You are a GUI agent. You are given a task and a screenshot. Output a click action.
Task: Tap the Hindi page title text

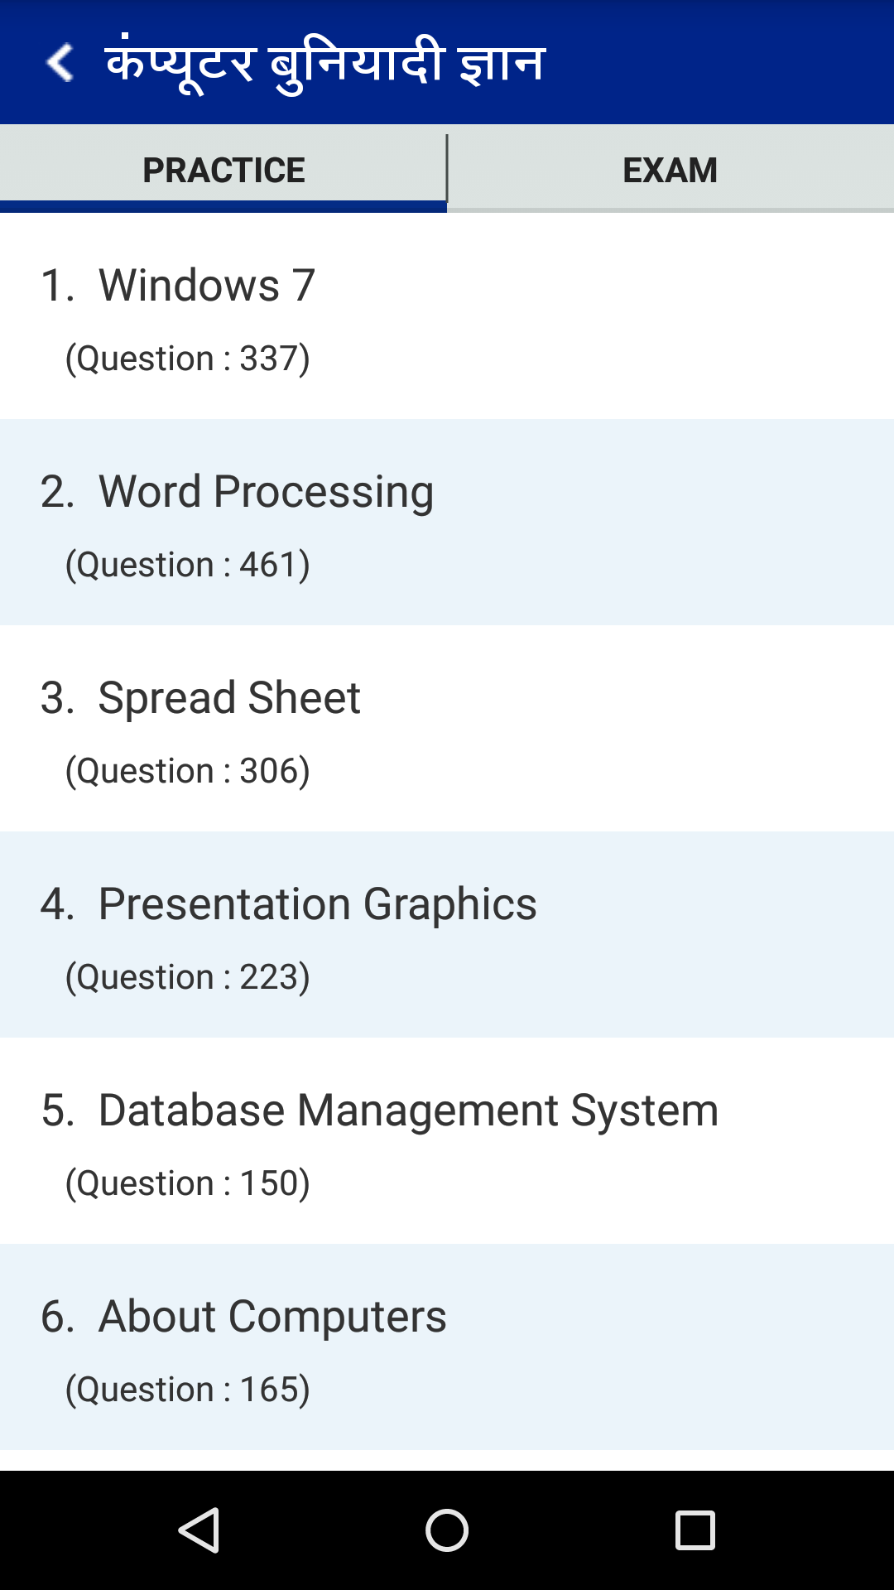point(325,63)
